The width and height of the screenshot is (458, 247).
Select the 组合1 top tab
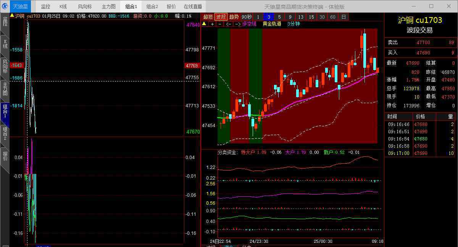(131, 6)
